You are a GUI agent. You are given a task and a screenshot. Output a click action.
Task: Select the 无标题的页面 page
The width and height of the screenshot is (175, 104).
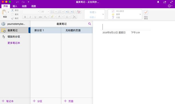click(77, 30)
